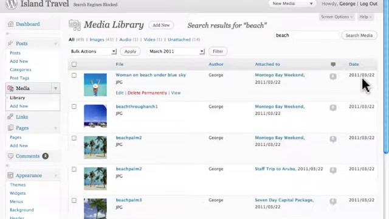This screenshot has width=389, height=219.
Task: Click comment bubble for beachthrougharch1 row
Action: pos(333,108)
